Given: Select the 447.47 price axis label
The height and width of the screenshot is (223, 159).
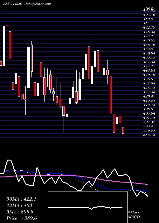Looking at the screenshot, I should (x=149, y=66).
